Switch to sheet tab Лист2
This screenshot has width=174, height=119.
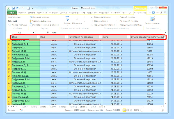pos(93,107)
